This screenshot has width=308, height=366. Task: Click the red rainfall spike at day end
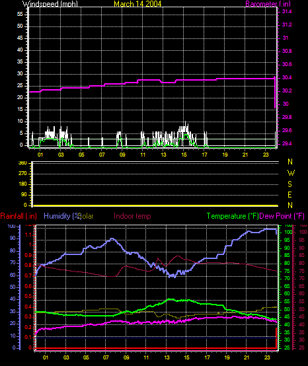[276, 338]
